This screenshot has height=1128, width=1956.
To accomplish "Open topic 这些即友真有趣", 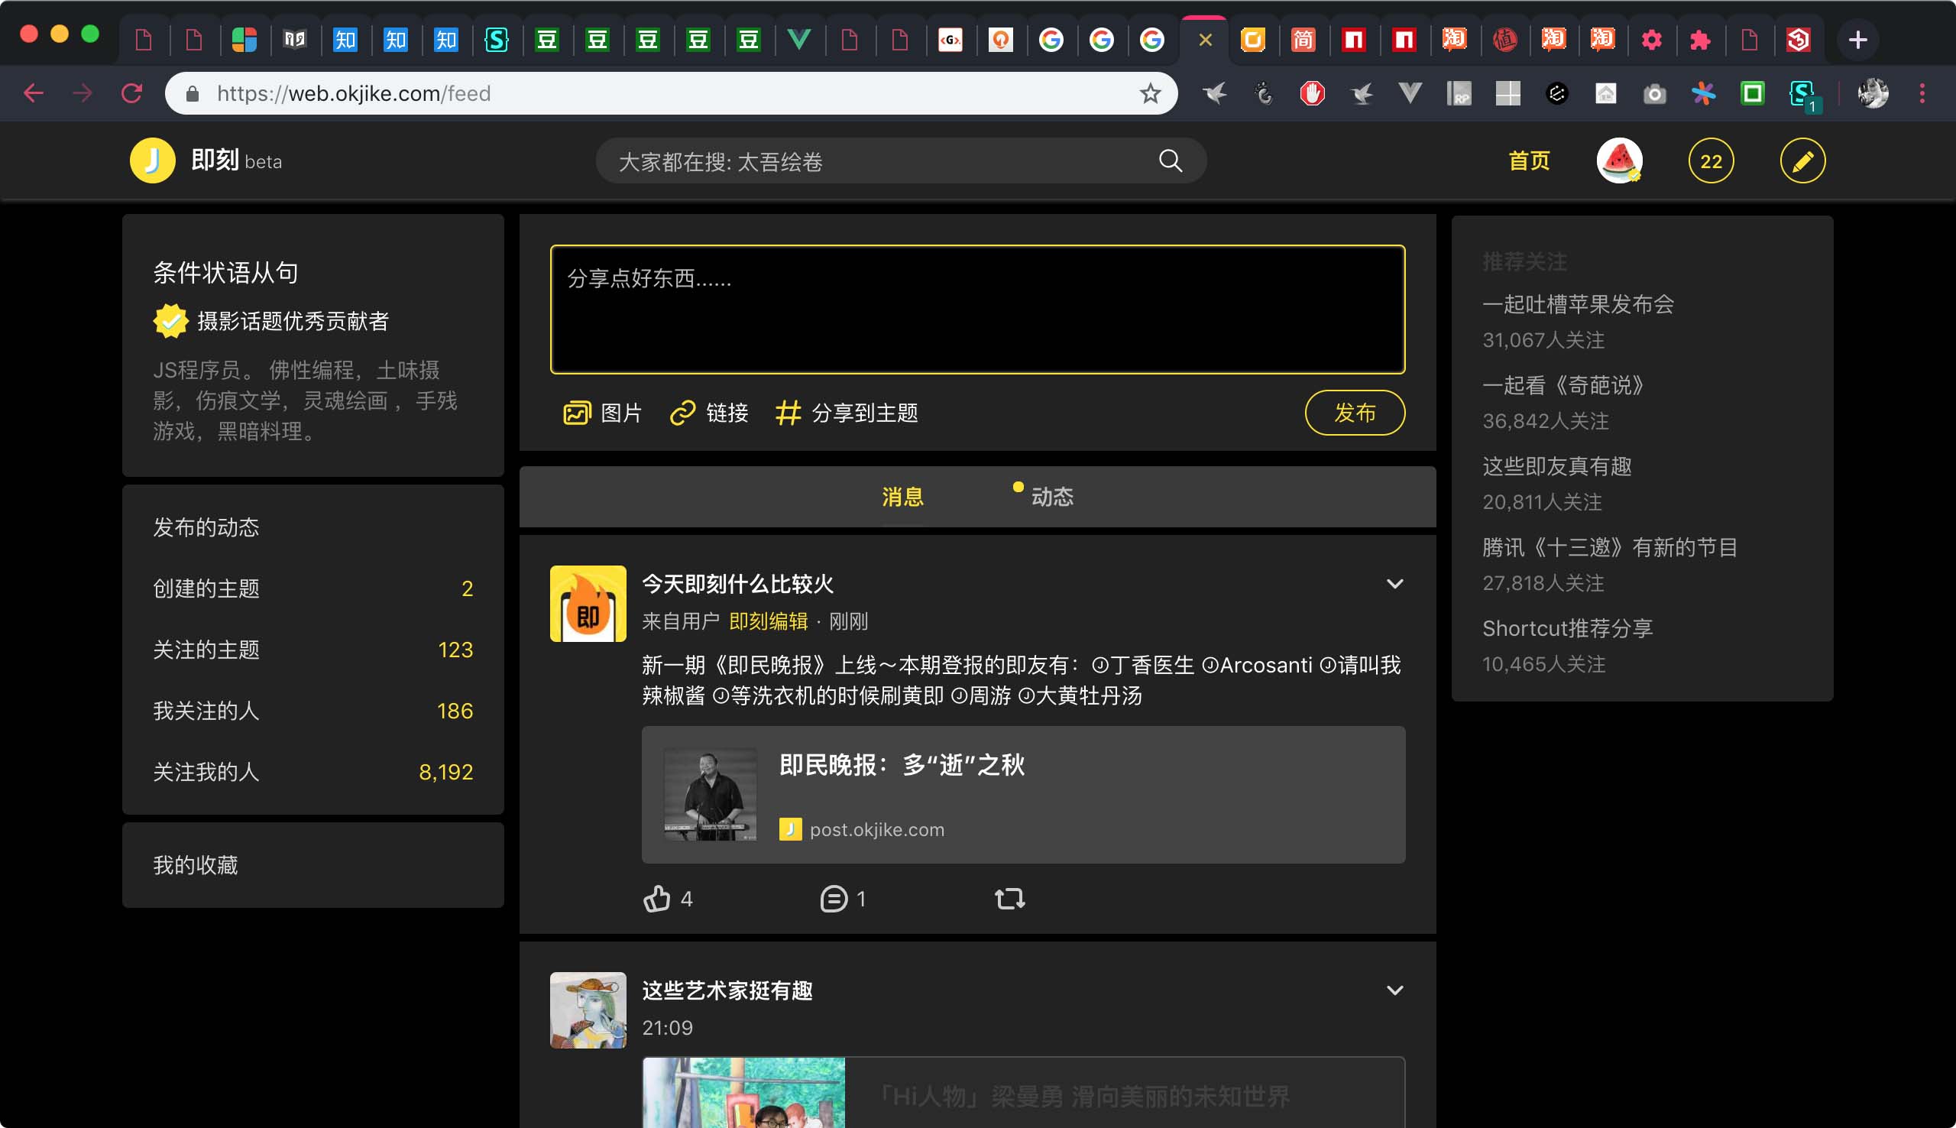I will 1557,466.
